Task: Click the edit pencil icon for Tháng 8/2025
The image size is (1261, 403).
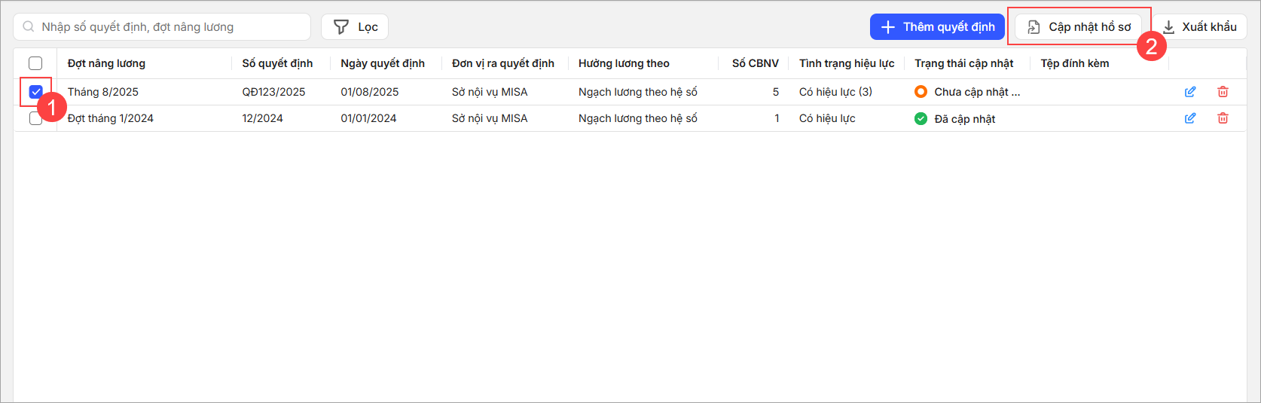Action: click(1190, 92)
